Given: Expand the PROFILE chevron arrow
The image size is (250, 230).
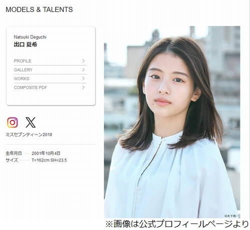Looking at the screenshot, I should (x=83, y=61).
